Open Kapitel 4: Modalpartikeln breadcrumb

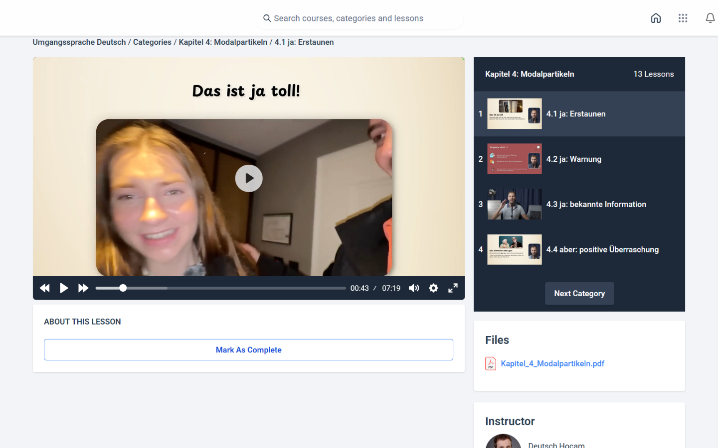tap(223, 42)
